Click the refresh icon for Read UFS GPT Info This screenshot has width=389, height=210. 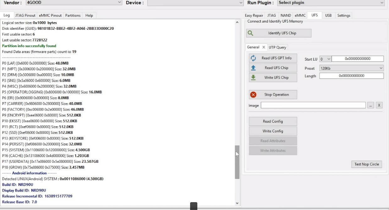click(253, 58)
